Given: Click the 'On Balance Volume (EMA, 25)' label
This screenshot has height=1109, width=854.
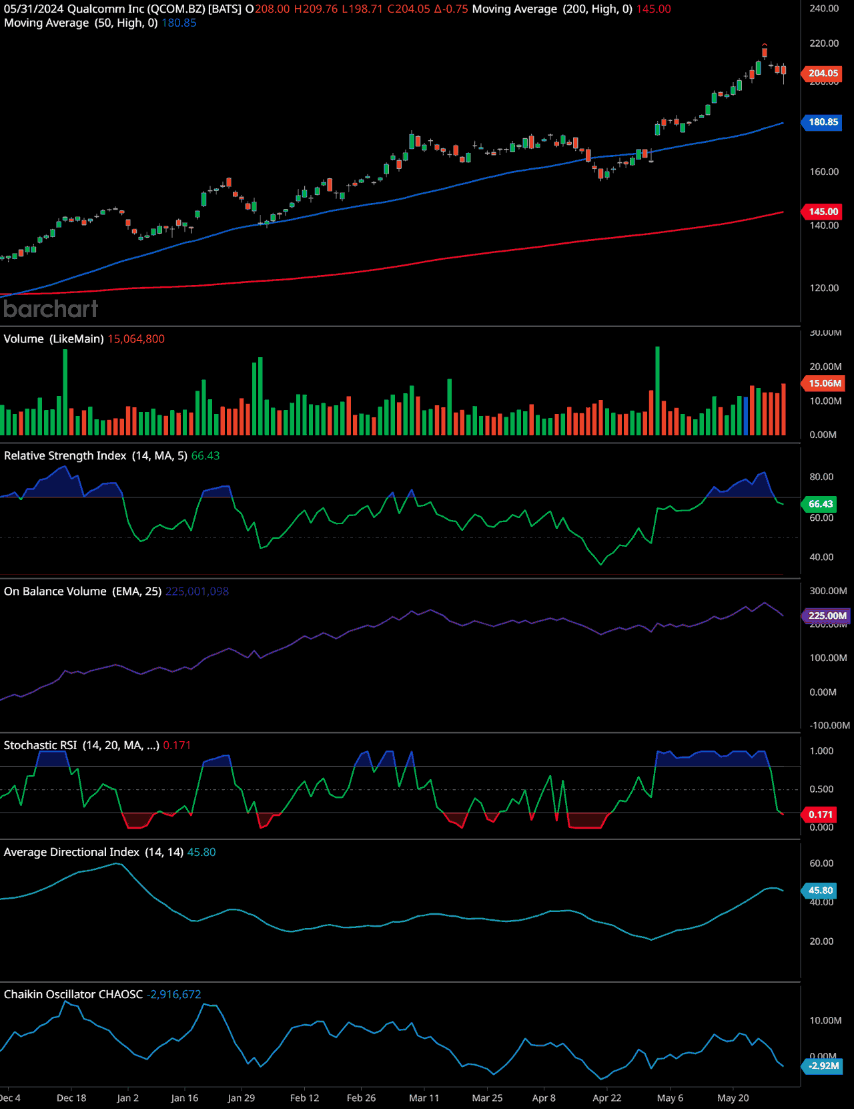Looking at the screenshot, I should click(83, 591).
